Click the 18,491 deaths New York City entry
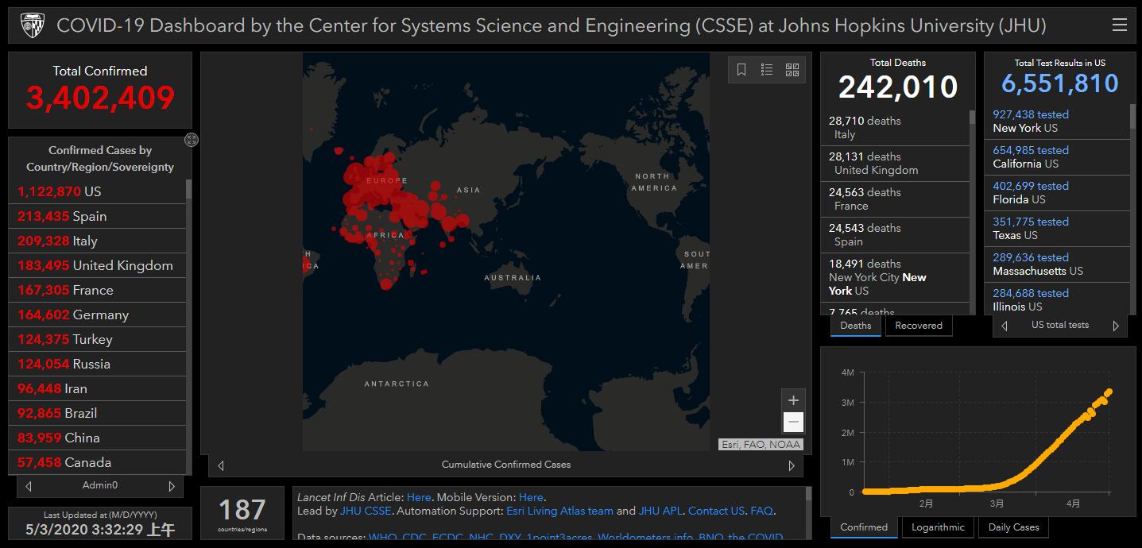The width and height of the screenshot is (1142, 548). coord(895,278)
